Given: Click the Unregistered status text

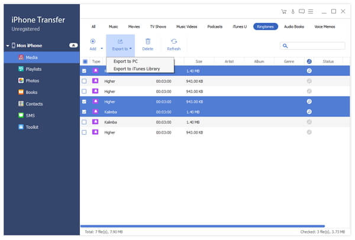Looking at the screenshot, I should (x=25, y=29).
